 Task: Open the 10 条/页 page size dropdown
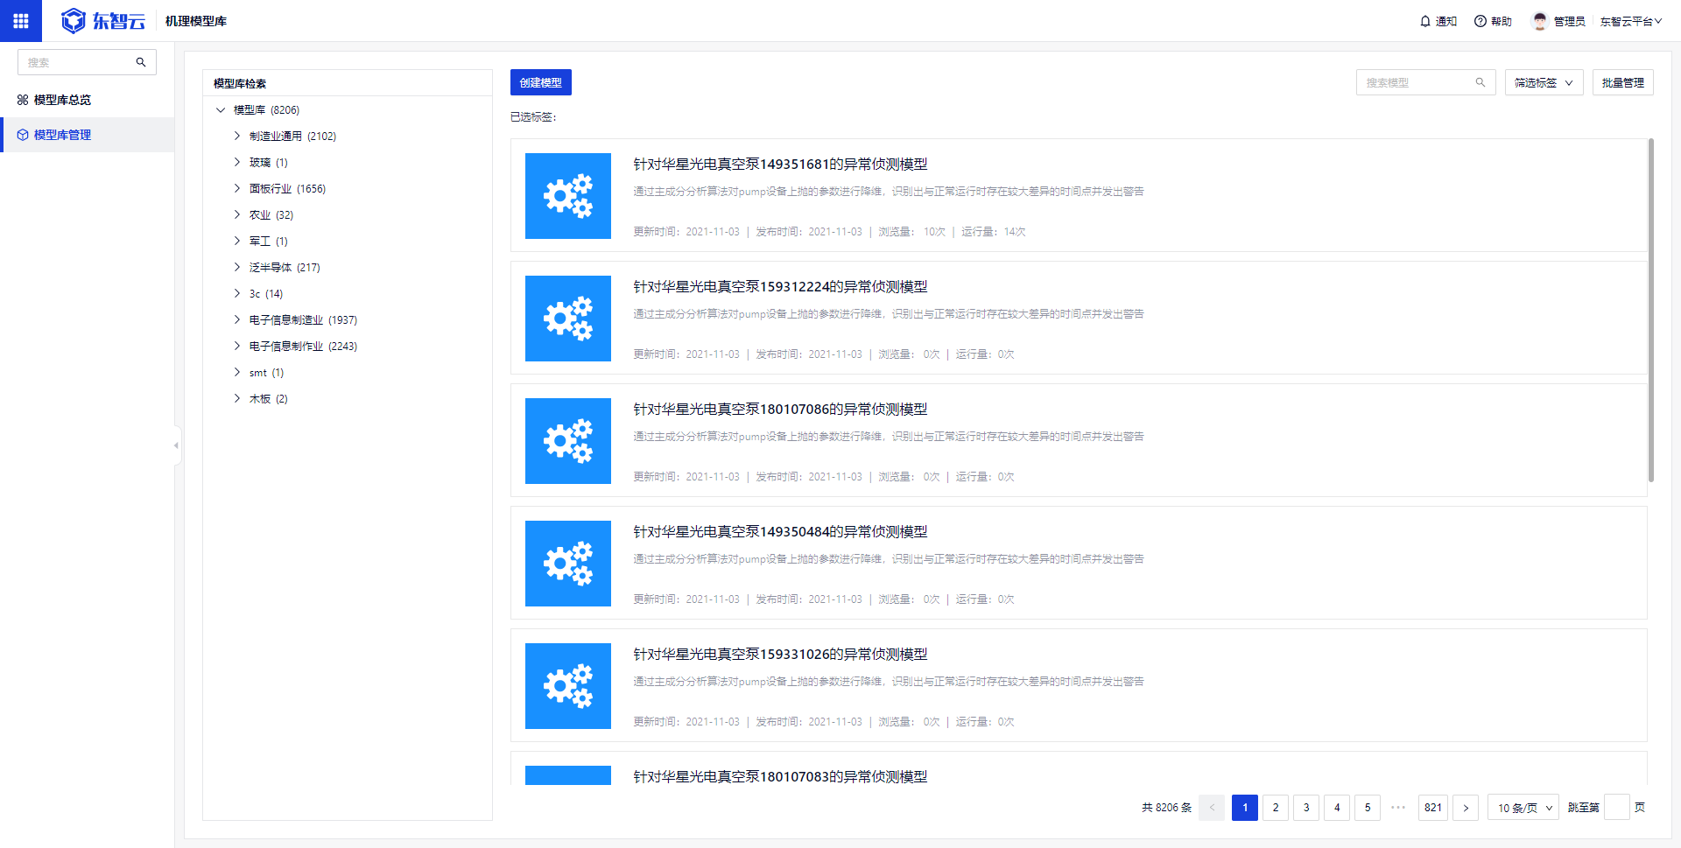tap(1523, 808)
